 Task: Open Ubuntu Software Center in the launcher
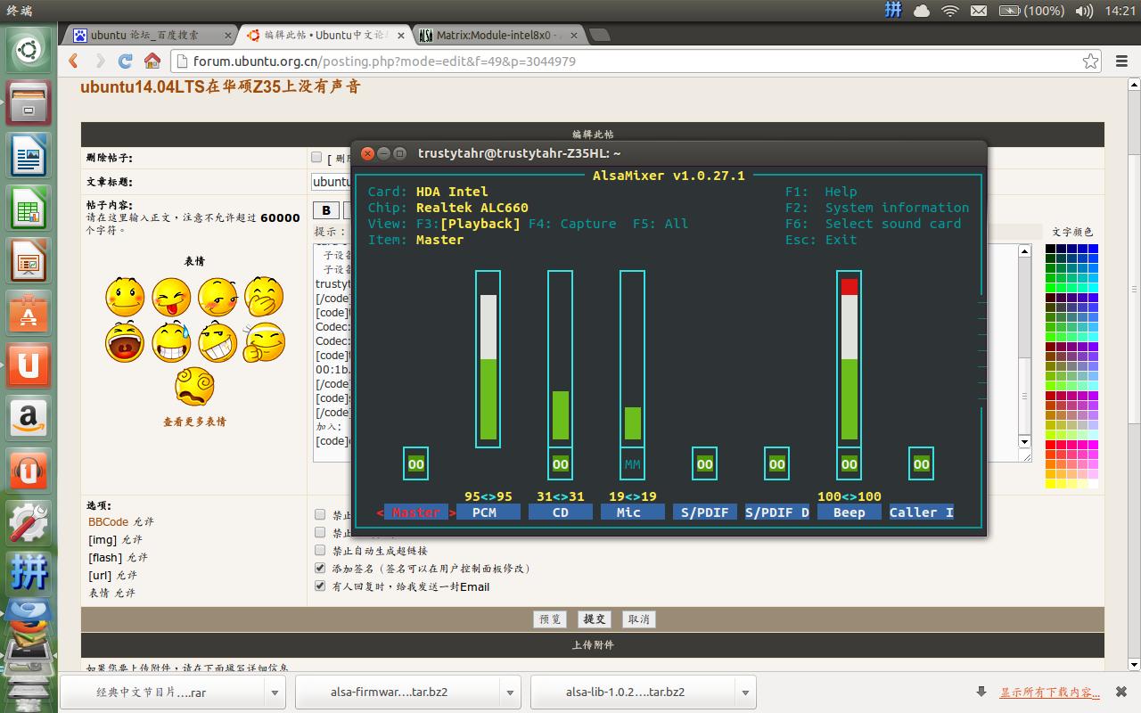point(29,314)
